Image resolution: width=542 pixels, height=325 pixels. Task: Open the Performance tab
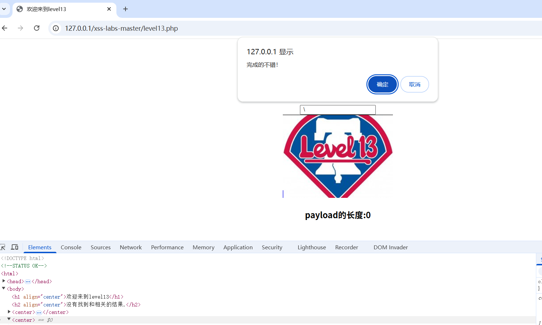(167, 247)
